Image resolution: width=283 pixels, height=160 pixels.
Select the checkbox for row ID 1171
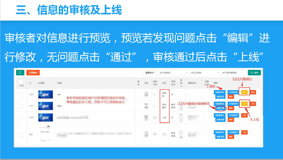tap(21, 106)
